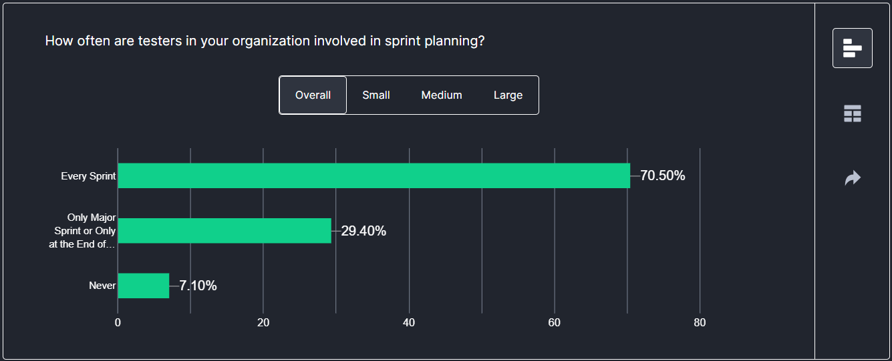This screenshot has height=361, width=892.
Task: Click the 80 tick on the x-axis
Action: click(700, 323)
